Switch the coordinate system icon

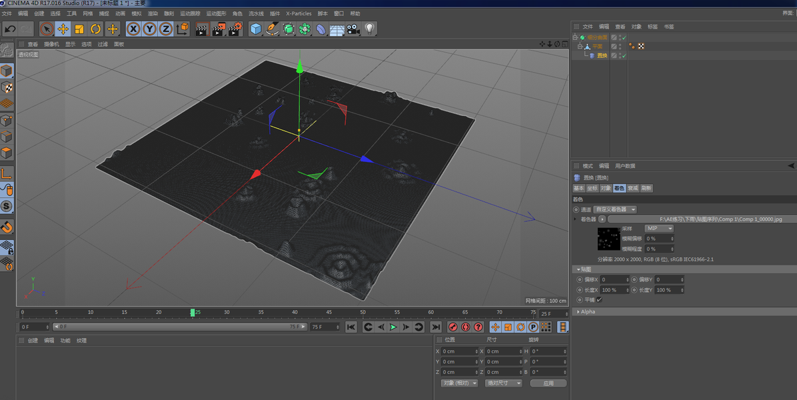[x=183, y=29]
